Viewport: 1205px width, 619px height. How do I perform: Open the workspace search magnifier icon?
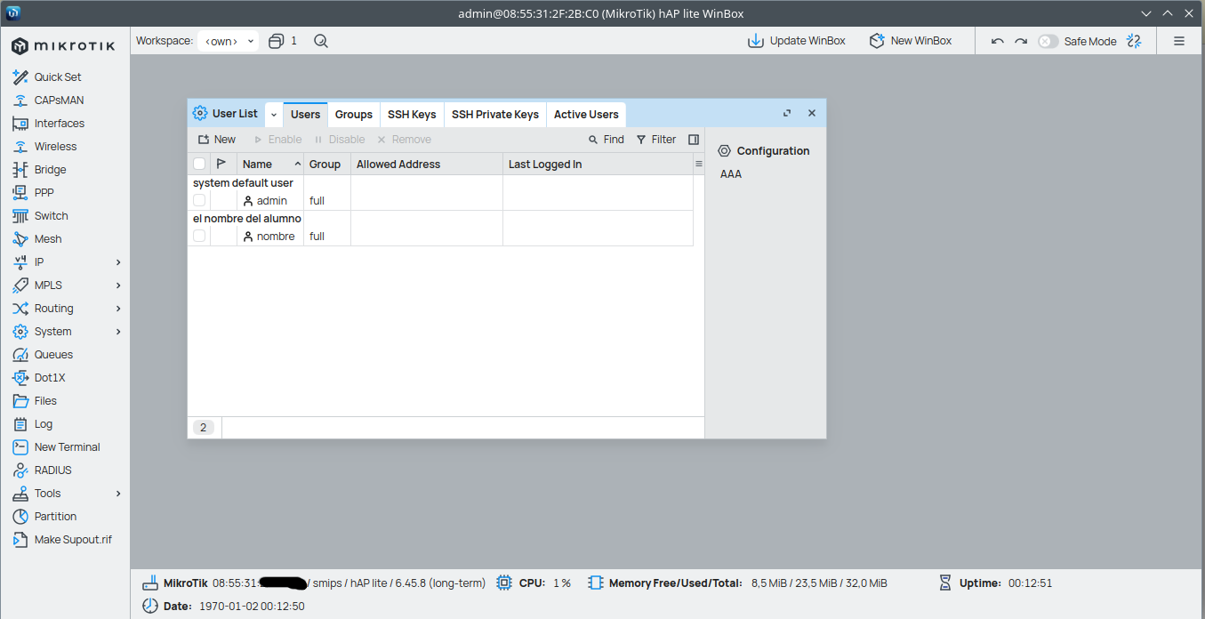[x=321, y=41]
